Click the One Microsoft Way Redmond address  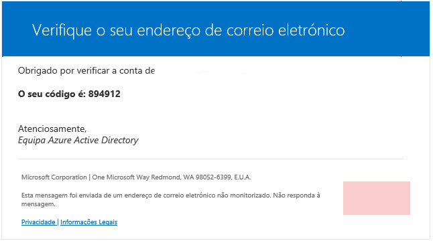tap(137, 177)
